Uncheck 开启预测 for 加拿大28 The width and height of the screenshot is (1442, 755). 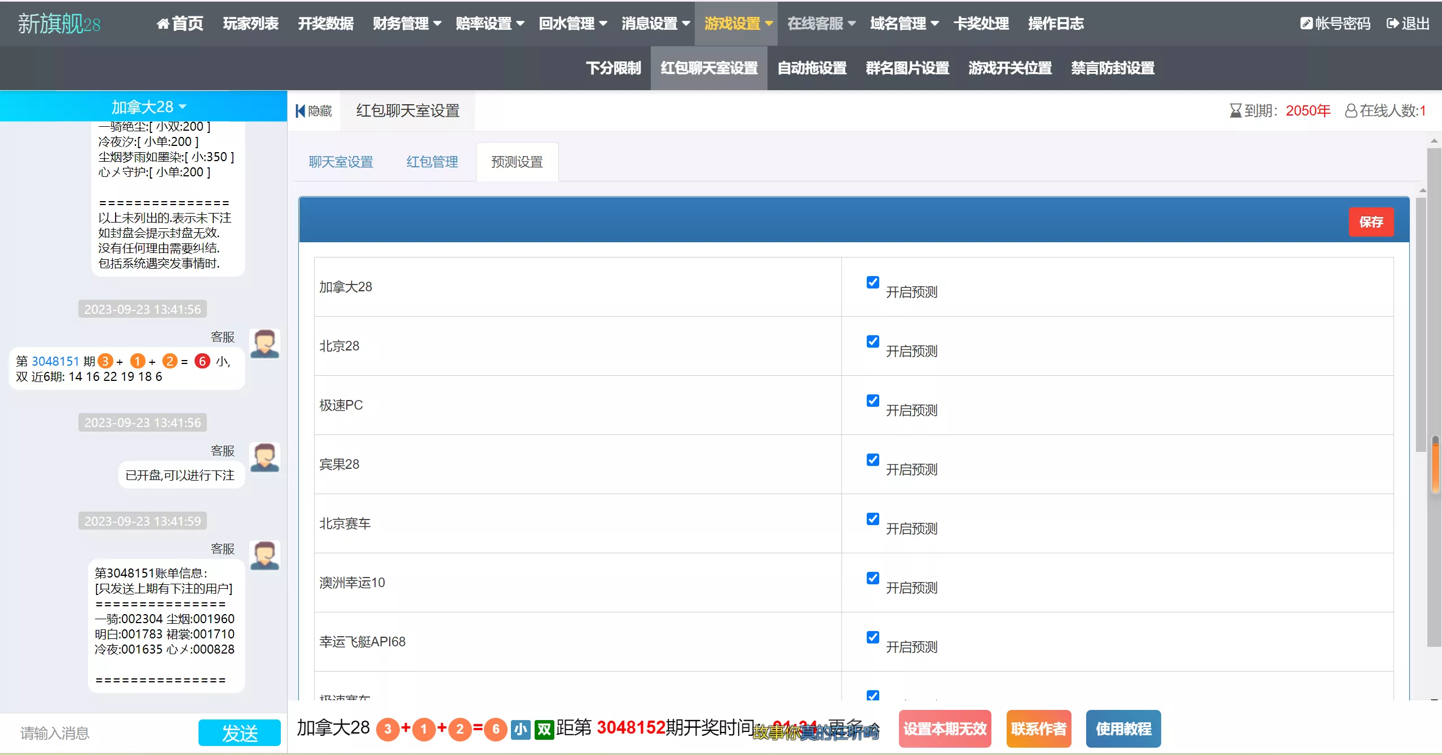872,282
